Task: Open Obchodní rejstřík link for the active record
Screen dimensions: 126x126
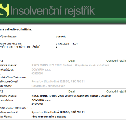Action: point(116,92)
